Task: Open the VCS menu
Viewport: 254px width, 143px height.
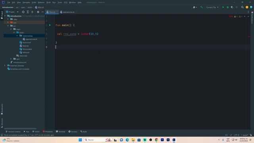Action: (x=65, y=2)
